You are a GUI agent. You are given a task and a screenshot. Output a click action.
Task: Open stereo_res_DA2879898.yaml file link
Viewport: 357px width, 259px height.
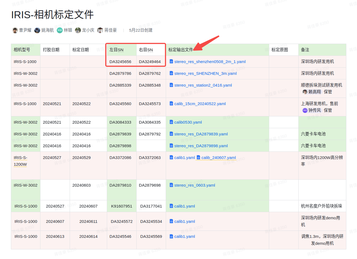(201, 146)
